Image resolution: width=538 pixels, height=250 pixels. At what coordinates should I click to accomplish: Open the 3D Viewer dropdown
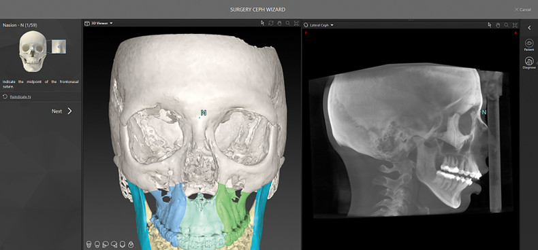(x=99, y=23)
